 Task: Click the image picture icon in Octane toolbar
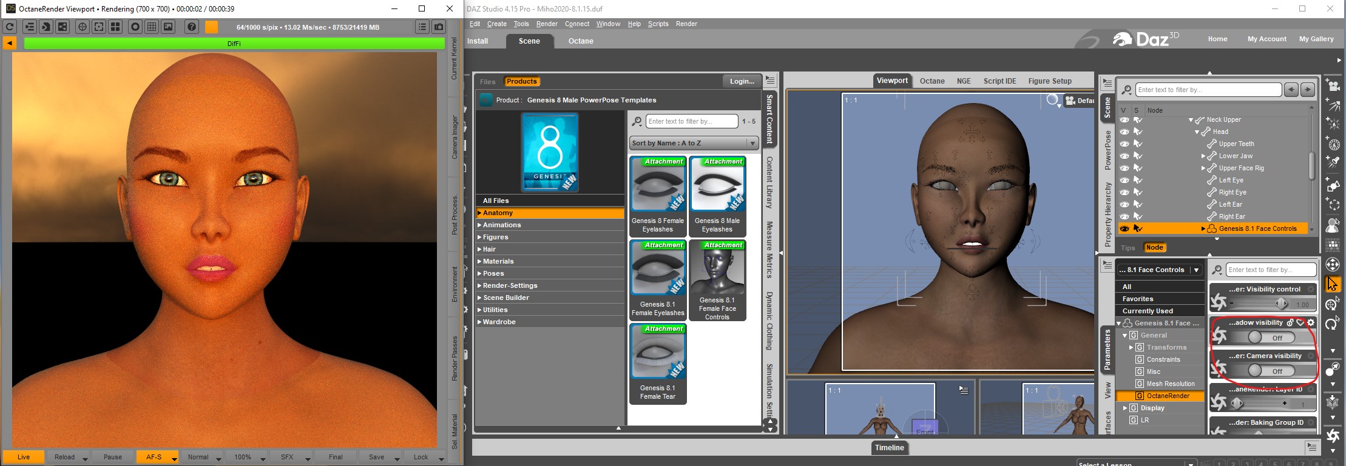click(168, 27)
